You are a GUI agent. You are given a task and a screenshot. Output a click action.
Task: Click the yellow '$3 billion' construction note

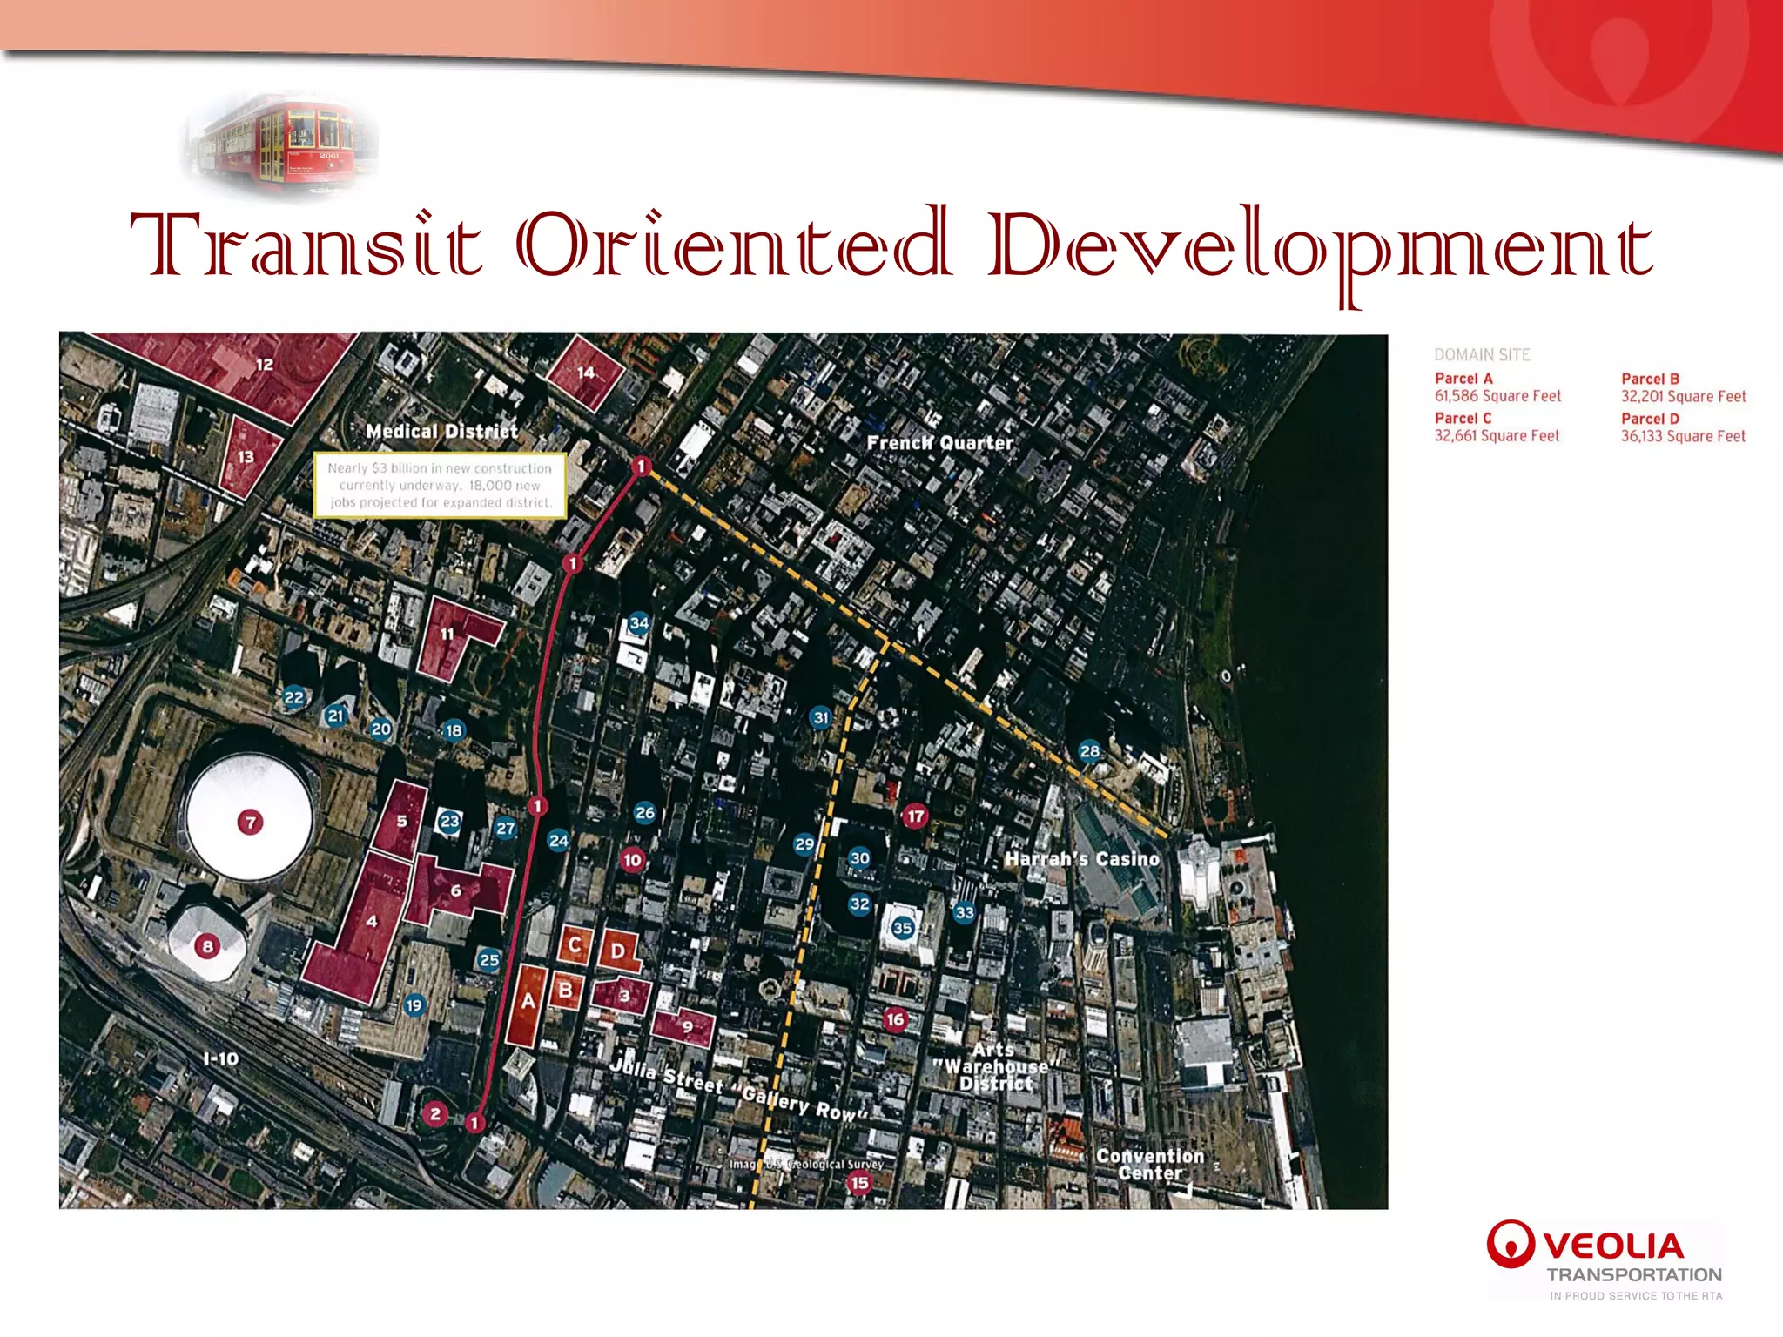(441, 485)
